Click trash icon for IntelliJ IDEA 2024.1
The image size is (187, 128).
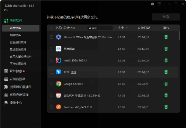pyautogui.click(x=166, y=60)
